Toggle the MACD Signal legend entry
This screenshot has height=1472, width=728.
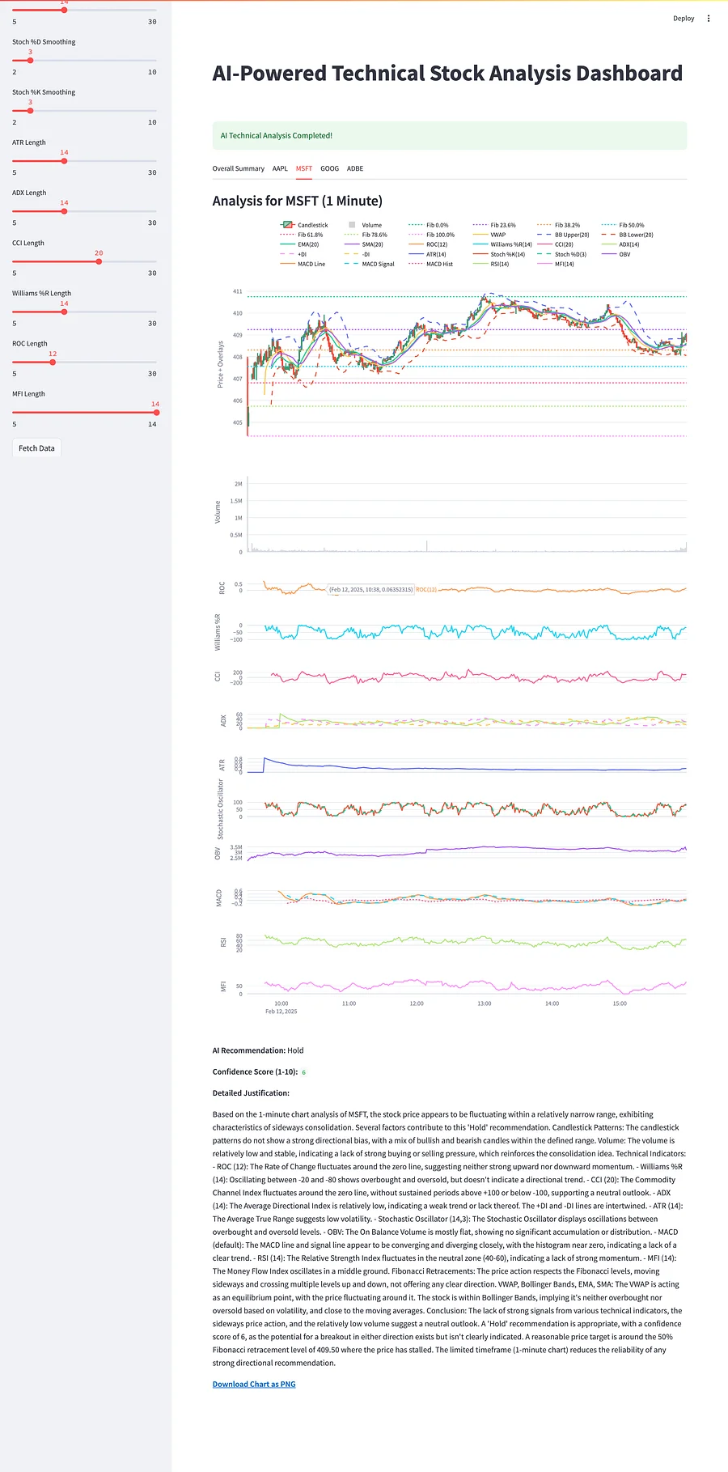pos(370,264)
